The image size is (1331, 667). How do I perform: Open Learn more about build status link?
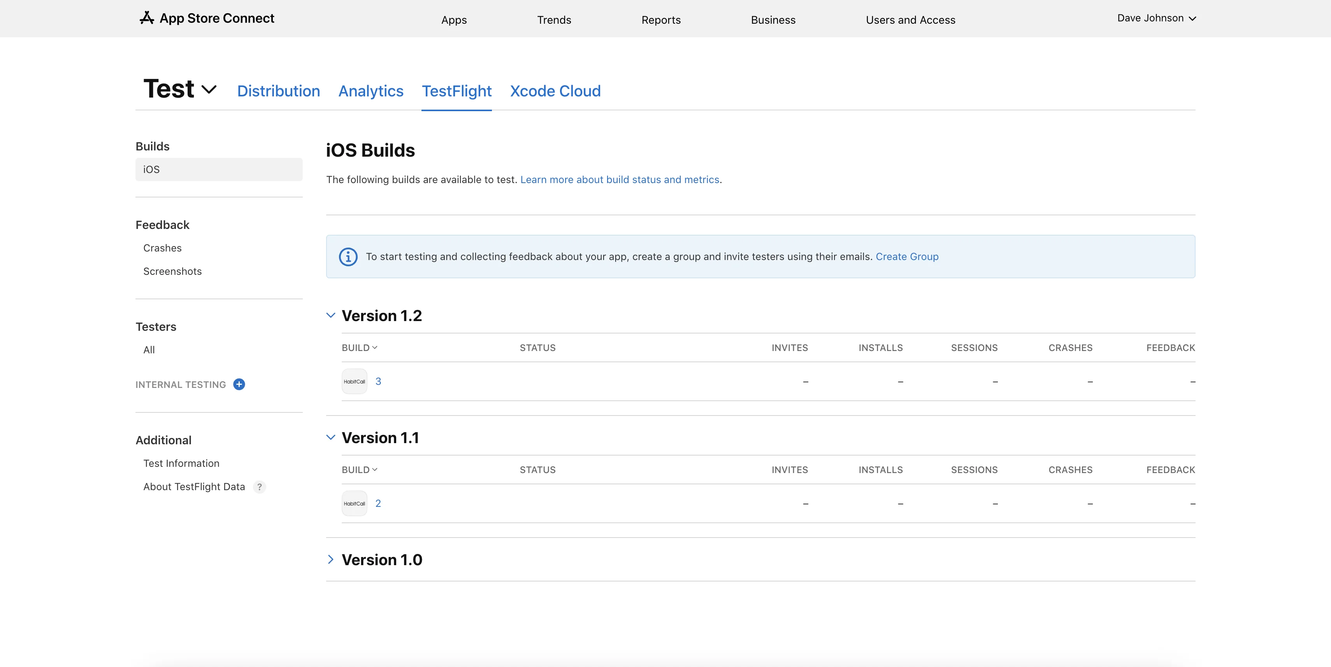(620, 180)
